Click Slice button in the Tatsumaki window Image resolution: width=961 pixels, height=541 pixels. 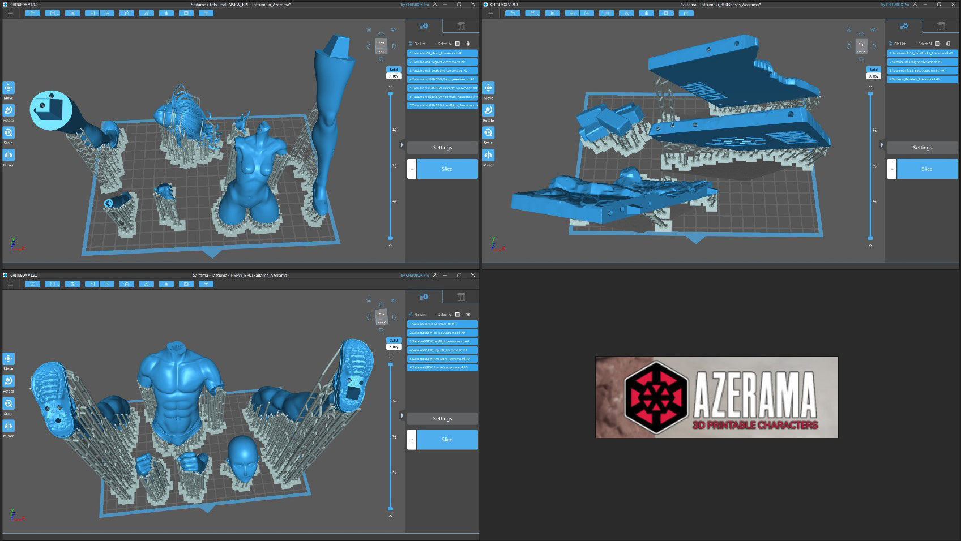[x=447, y=169]
